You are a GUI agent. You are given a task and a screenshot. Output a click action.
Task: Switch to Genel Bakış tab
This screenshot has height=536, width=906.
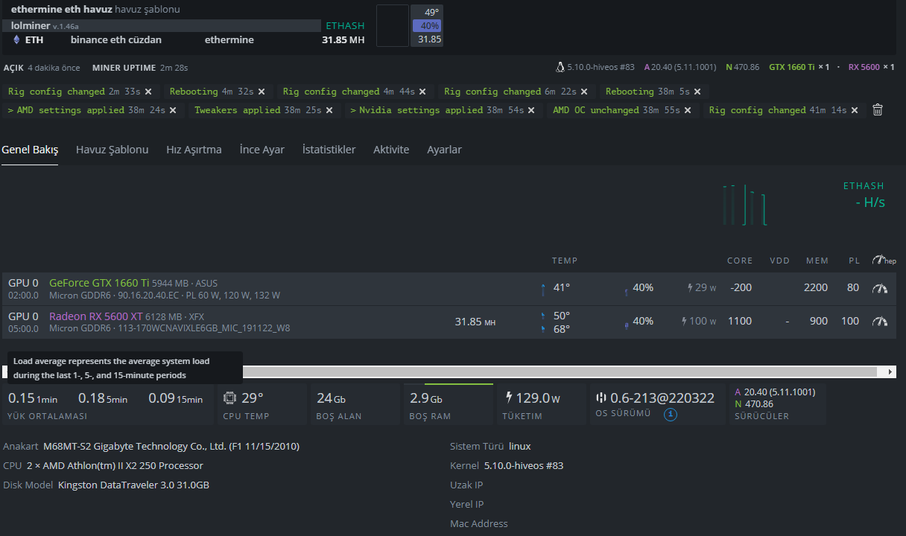click(x=30, y=150)
